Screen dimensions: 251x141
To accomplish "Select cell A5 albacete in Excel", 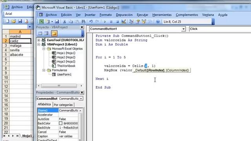I will coord(20,55).
